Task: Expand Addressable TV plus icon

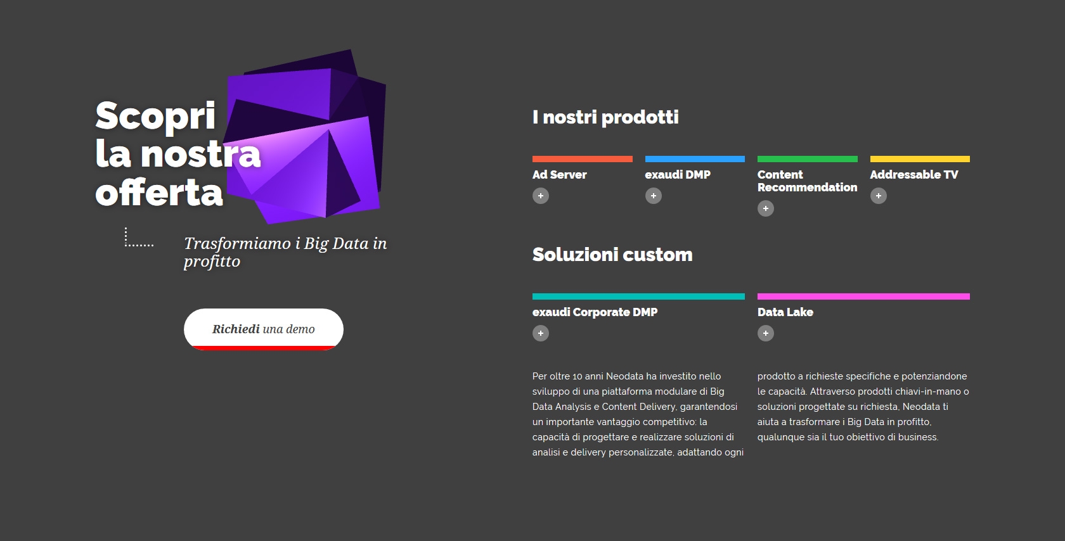Action: (879, 196)
